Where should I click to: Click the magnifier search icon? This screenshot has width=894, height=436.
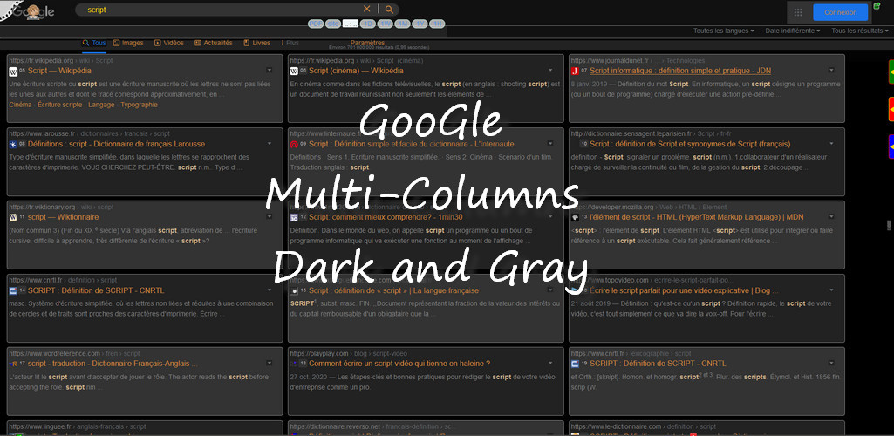coord(389,9)
